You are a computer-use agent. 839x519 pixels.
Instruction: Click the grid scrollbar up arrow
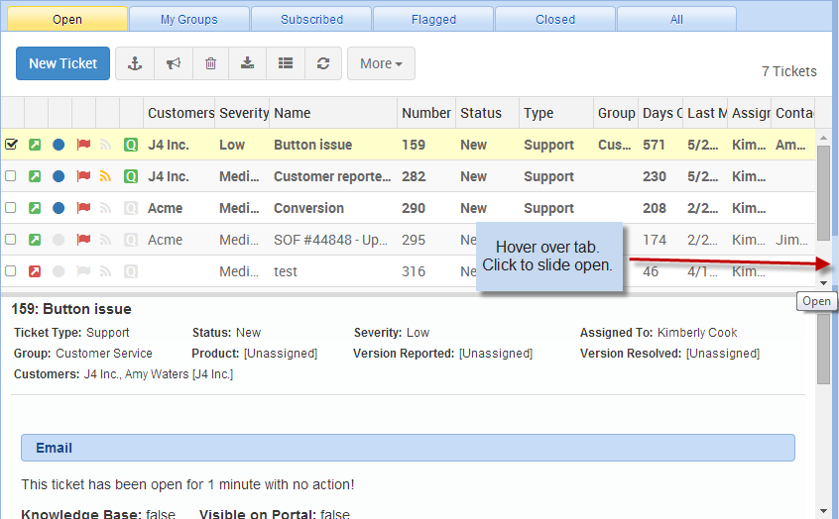click(x=823, y=138)
